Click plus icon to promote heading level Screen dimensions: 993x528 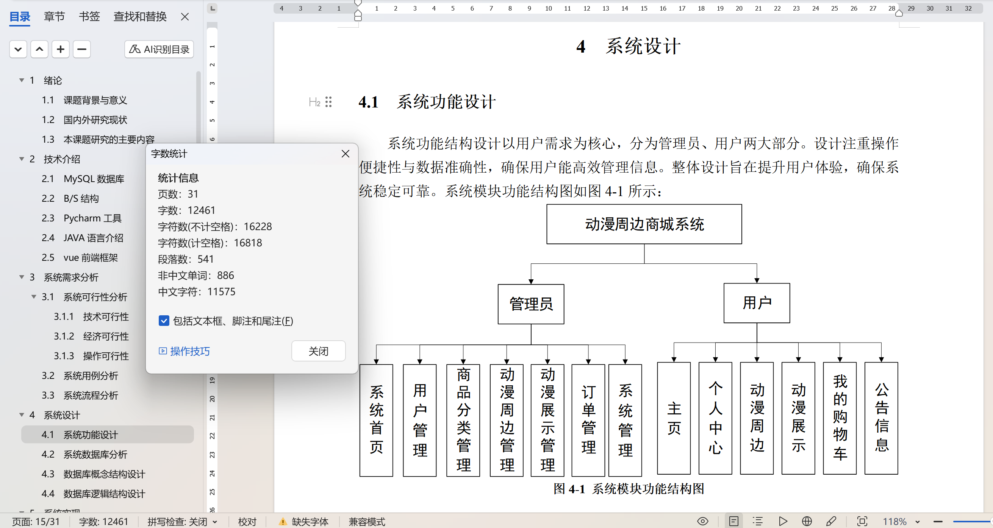(x=61, y=49)
